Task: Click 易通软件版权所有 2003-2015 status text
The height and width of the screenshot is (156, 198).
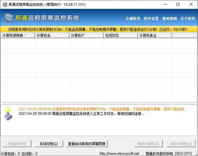Action: tap(169, 154)
